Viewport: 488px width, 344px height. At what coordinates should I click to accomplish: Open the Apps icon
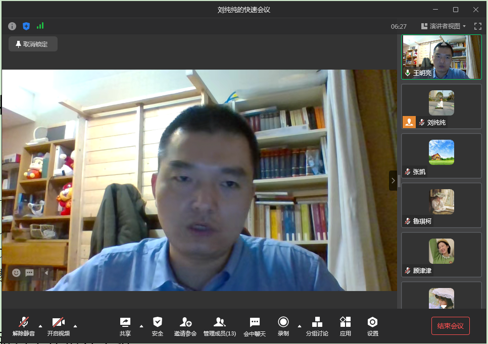point(345,322)
